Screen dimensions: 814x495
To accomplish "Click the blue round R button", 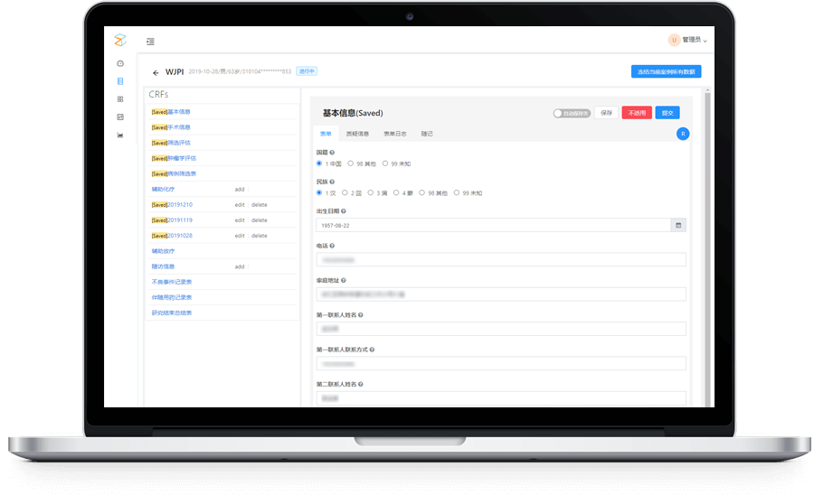I will (683, 134).
